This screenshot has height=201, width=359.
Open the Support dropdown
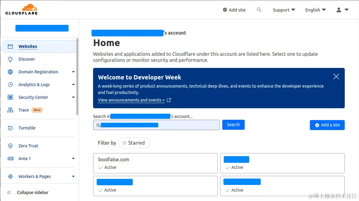tap(284, 10)
